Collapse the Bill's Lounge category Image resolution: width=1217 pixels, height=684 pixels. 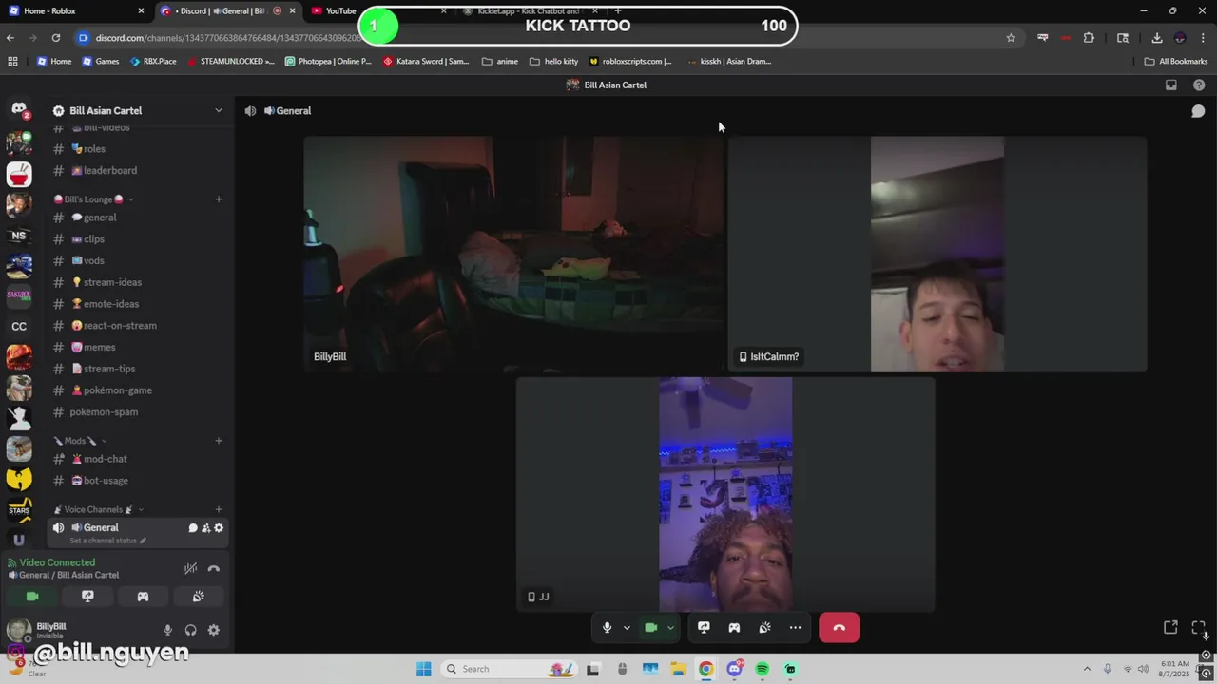[93, 199]
